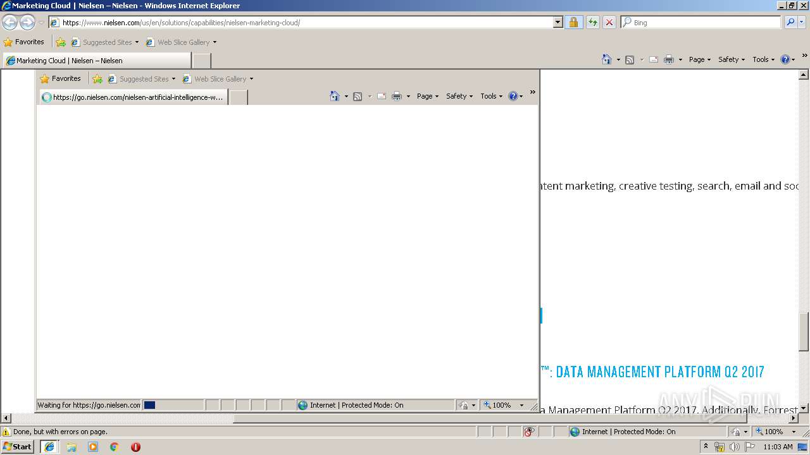Image resolution: width=810 pixels, height=455 pixels.
Task: Open the Safety menu in inner command bar
Action: [459, 96]
